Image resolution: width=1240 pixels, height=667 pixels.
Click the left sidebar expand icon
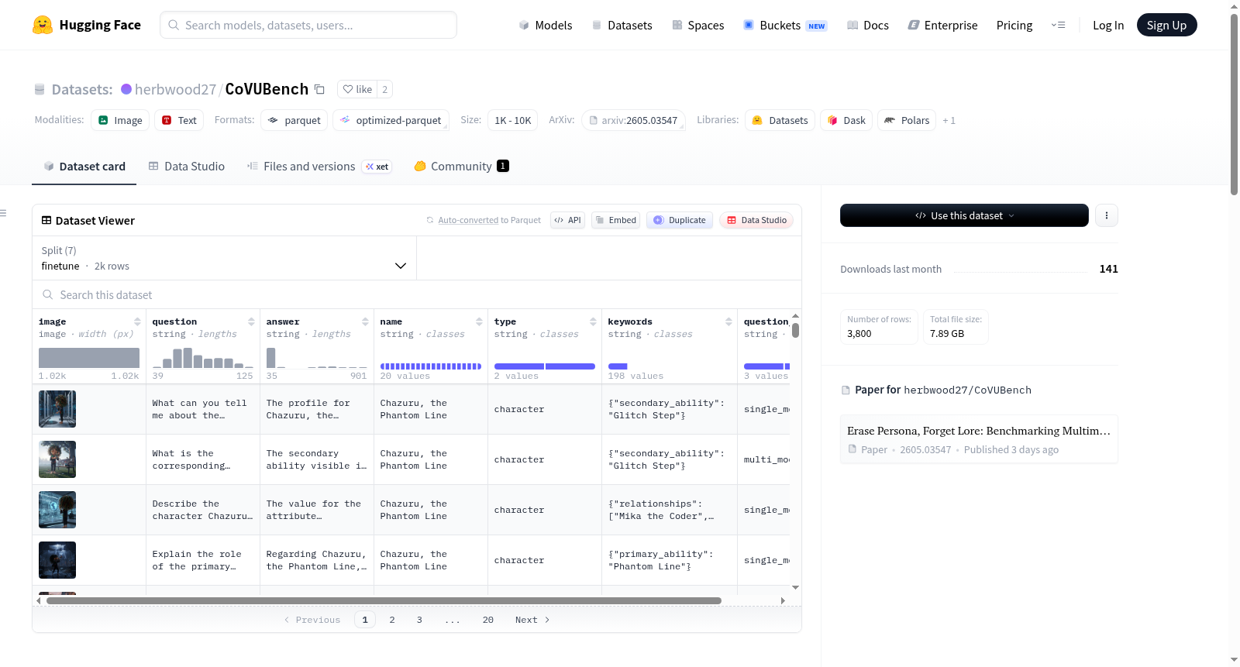3,213
